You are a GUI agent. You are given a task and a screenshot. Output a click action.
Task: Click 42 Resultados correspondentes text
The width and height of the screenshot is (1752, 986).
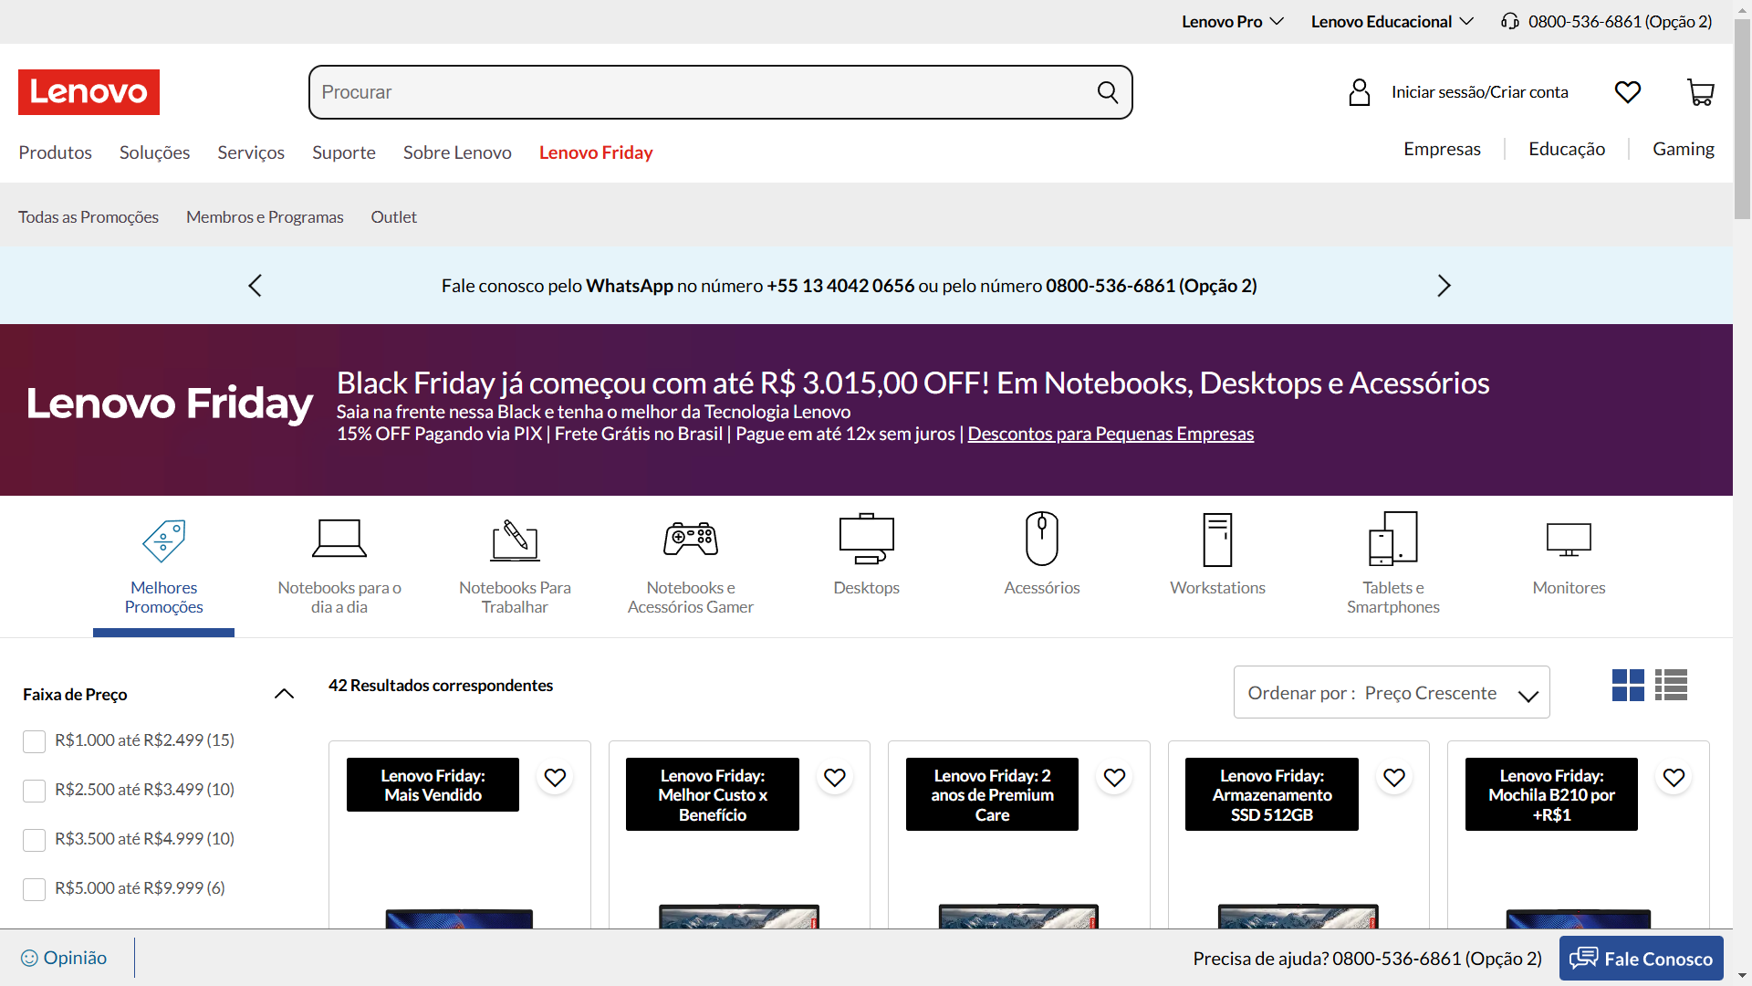(x=441, y=686)
